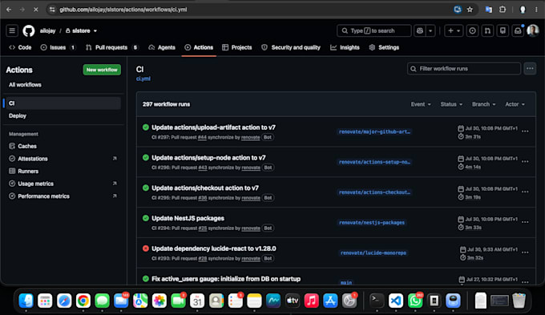The image size is (545, 315).
Task: Expand the create new plus dropdown
Action: [x=454, y=30]
